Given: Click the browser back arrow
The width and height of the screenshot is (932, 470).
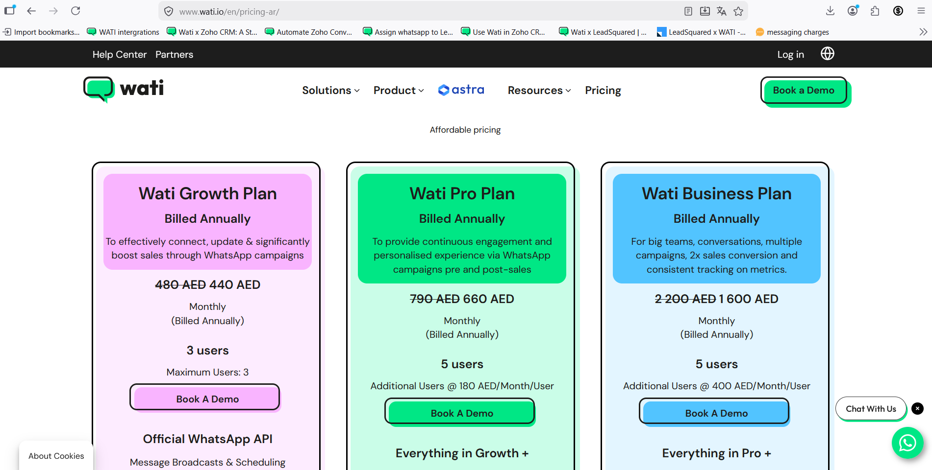Looking at the screenshot, I should (x=31, y=11).
